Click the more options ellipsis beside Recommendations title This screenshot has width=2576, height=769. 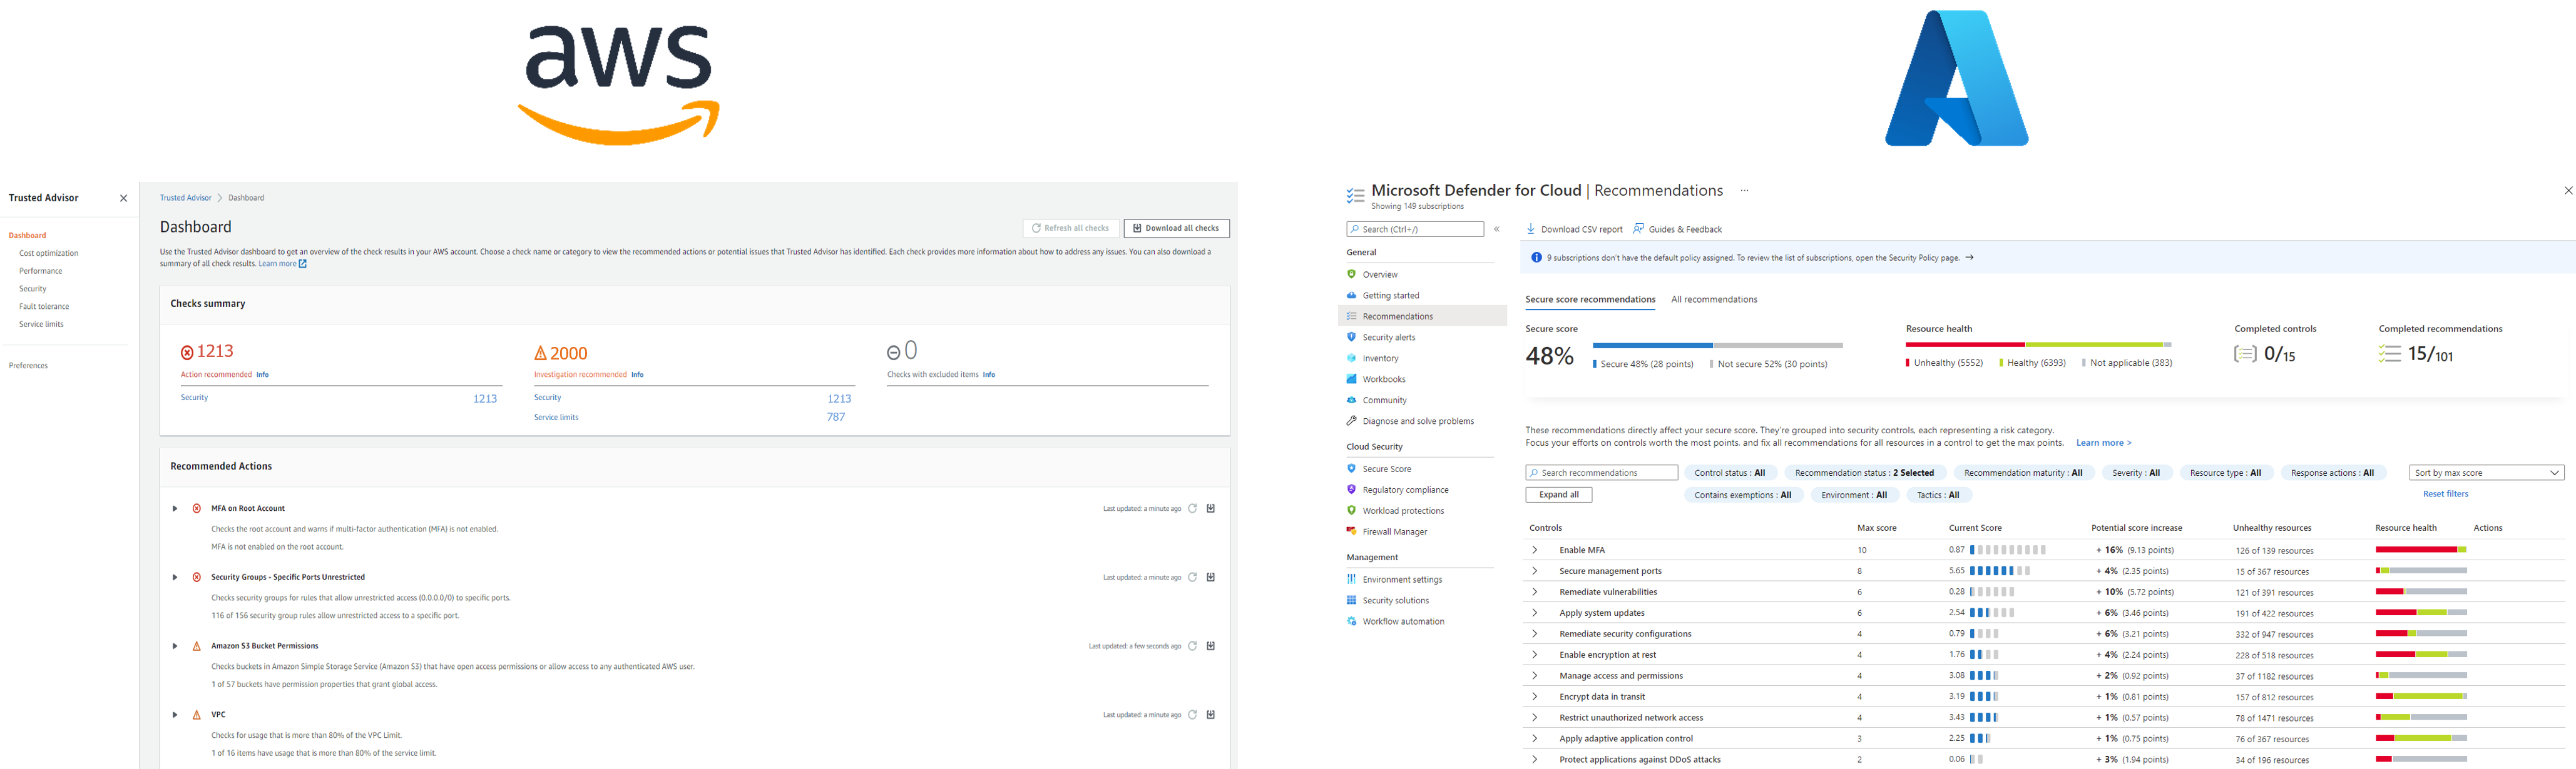pyautogui.click(x=1745, y=191)
